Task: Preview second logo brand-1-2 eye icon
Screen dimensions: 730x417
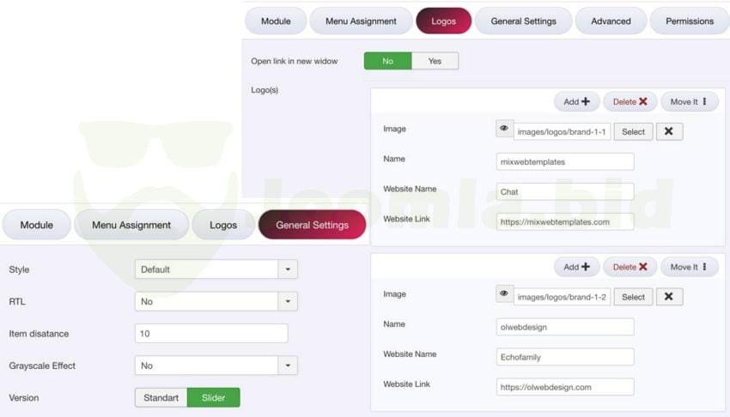Action: [x=504, y=293]
